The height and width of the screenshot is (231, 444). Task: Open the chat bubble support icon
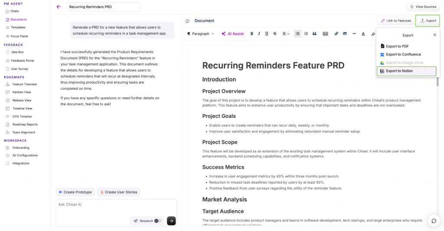[433, 221]
